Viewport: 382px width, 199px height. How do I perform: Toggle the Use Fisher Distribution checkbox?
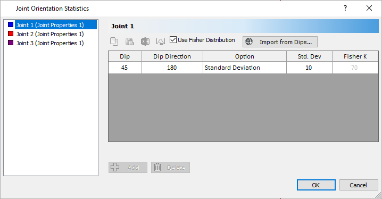point(173,40)
